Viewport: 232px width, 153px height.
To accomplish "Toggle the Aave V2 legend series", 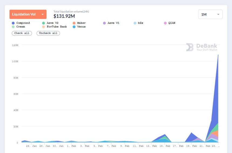I will click(x=50, y=23).
